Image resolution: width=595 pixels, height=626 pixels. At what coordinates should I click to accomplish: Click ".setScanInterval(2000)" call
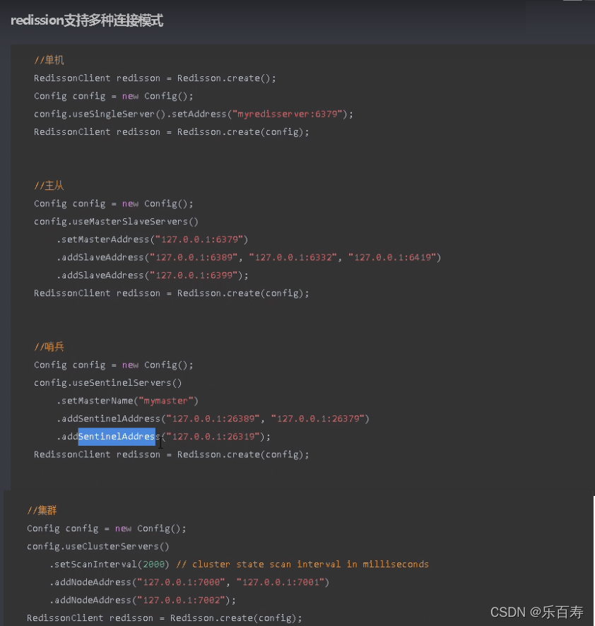(110, 565)
